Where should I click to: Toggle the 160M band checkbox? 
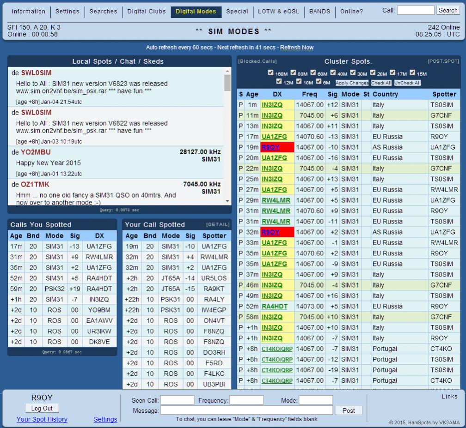271,72
